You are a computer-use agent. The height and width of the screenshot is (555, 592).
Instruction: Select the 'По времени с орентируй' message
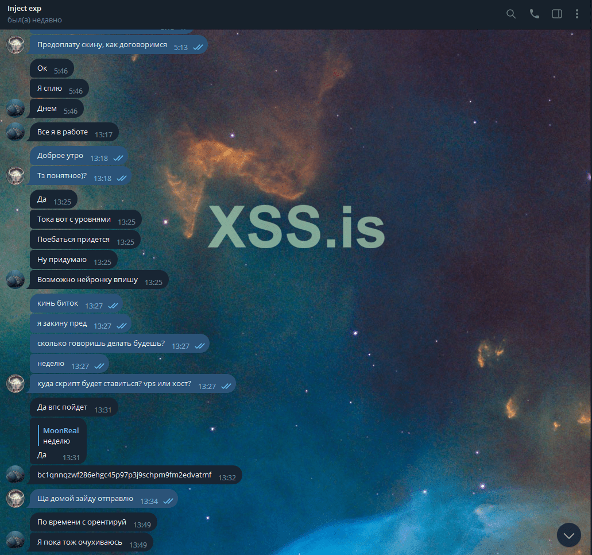click(94, 522)
